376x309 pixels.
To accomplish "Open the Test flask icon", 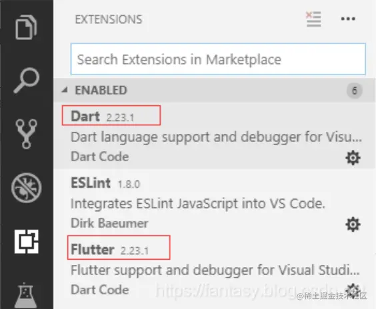I will pyautogui.click(x=26, y=296).
